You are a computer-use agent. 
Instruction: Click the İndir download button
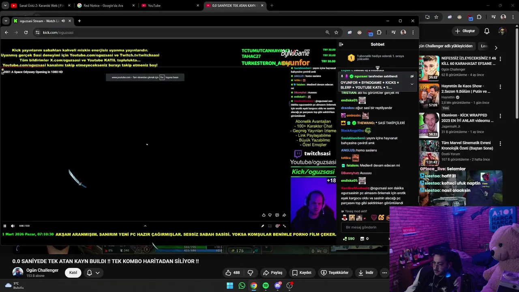[366, 273]
